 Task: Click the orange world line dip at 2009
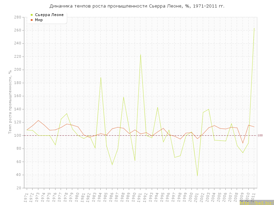click(x=243, y=143)
